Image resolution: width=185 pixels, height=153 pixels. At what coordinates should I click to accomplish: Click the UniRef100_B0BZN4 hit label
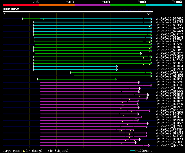click(169, 82)
